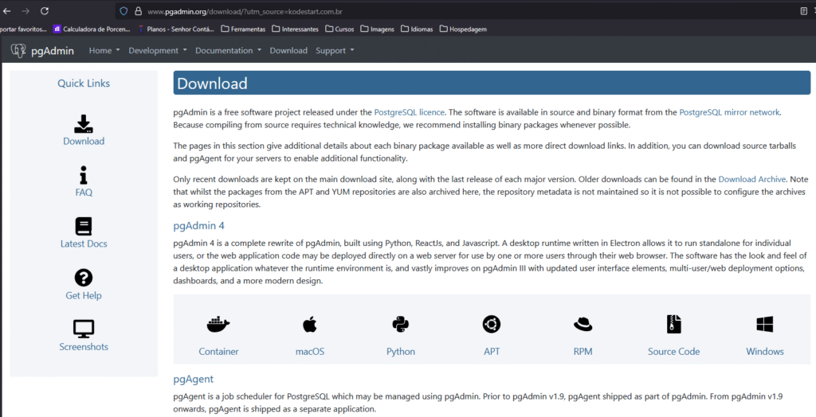Open the Python package download icon
The height and width of the screenshot is (417, 816).
(401, 325)
